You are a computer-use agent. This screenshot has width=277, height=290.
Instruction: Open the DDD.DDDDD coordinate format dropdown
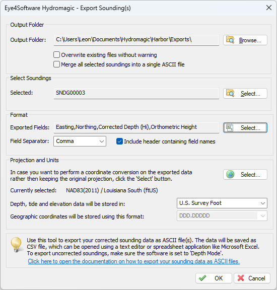point(222,215)
